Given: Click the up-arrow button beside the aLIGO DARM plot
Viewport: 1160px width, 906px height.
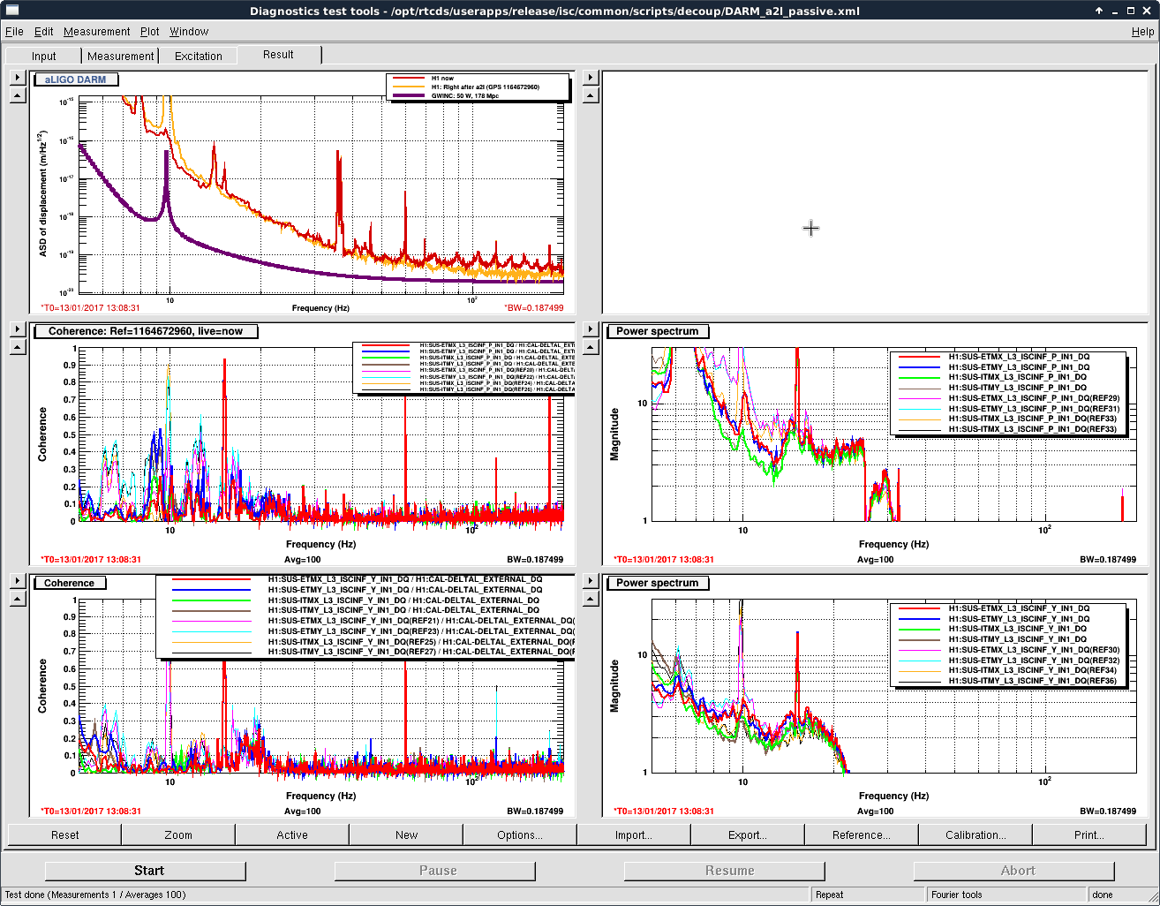Looking at the screenshot, I should [18, 95].
